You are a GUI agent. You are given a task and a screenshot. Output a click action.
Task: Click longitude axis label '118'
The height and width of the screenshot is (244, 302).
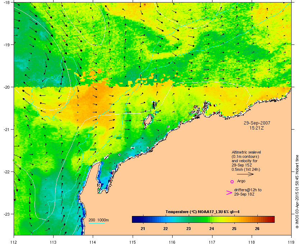pos(252,242)
